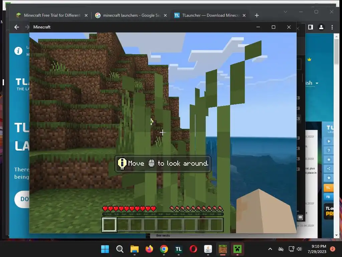
Task: Launch Firefox from the taskbar
Action: click(x=149, y=249)
